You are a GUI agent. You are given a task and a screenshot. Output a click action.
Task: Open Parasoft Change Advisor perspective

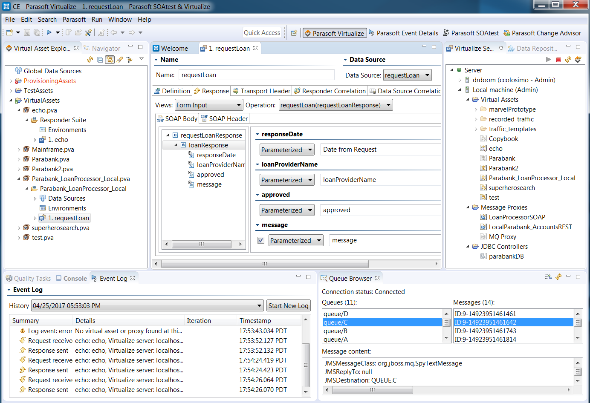coord(542,33)
